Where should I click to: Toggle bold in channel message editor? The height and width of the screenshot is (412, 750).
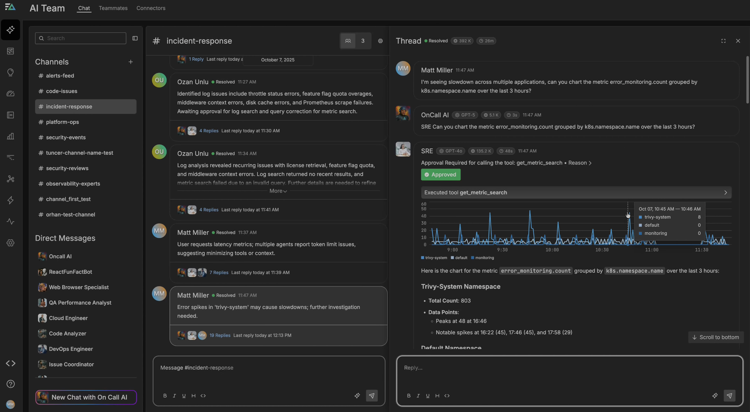[165, 396]
